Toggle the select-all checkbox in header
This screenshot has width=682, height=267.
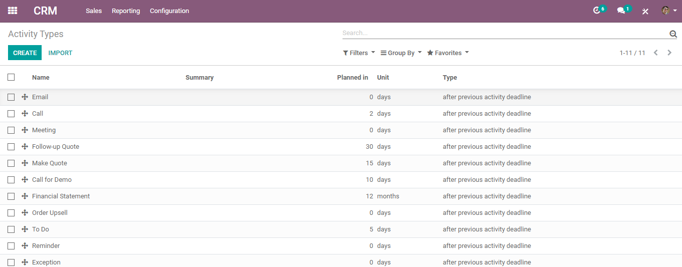point(11,77)
